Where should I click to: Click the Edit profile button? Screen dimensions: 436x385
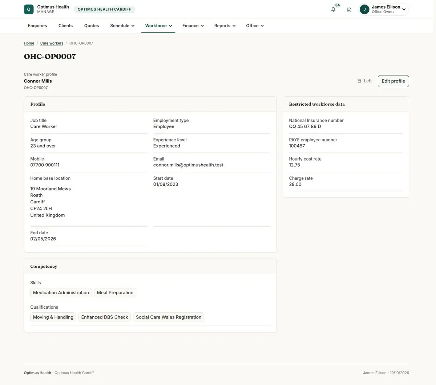[393, 81]
